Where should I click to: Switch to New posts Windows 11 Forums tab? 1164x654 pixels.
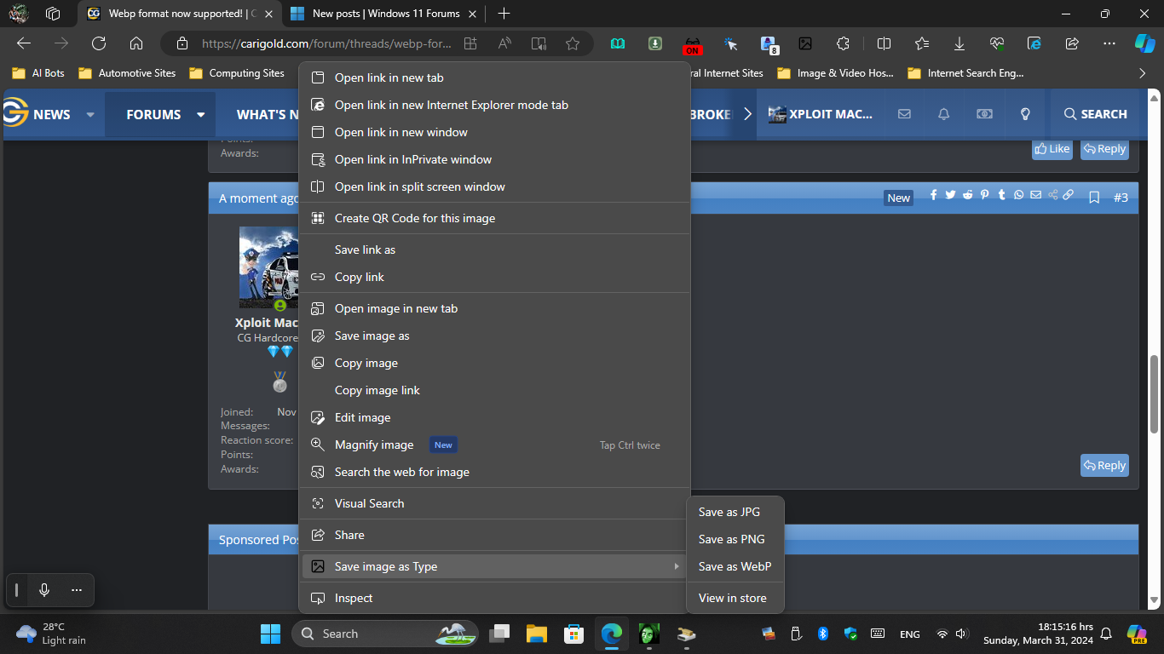383,14
